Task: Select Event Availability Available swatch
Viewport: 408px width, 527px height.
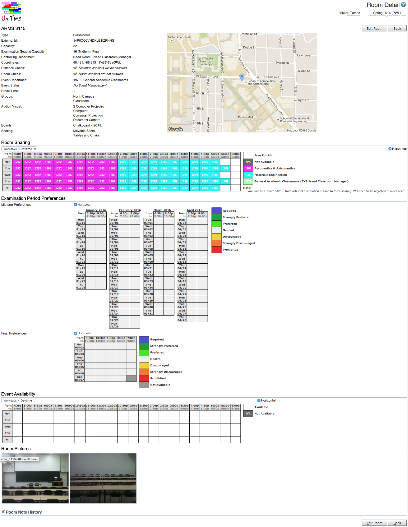Action: 248,407
